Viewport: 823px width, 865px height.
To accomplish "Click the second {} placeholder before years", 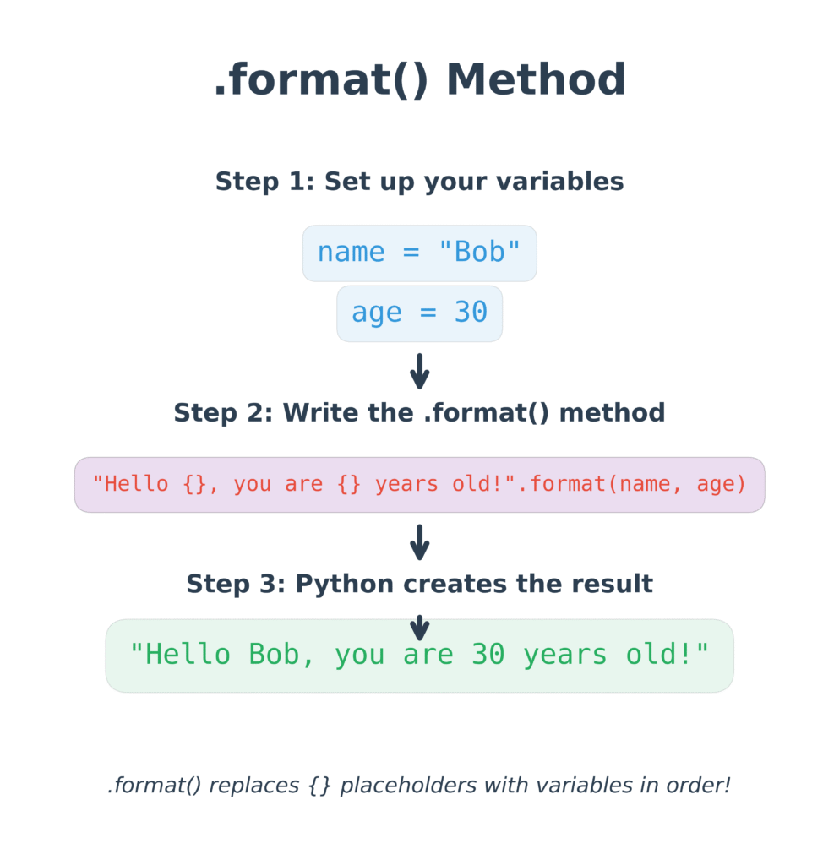I will point(349,484).
